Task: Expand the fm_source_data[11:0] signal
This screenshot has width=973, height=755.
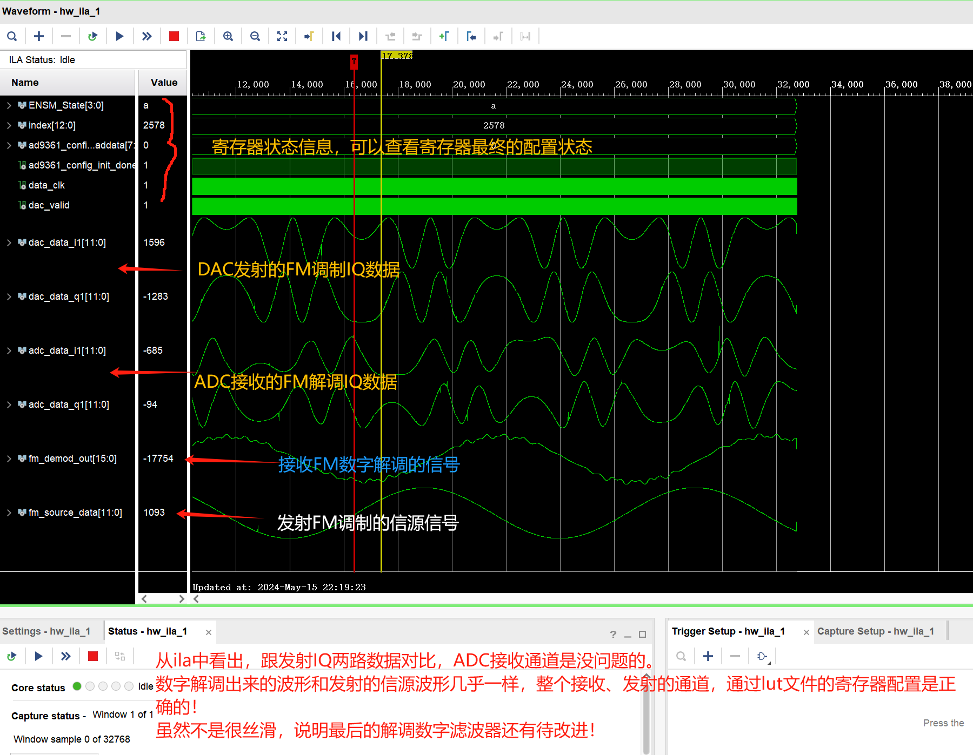Action: [x=9, y=512]
